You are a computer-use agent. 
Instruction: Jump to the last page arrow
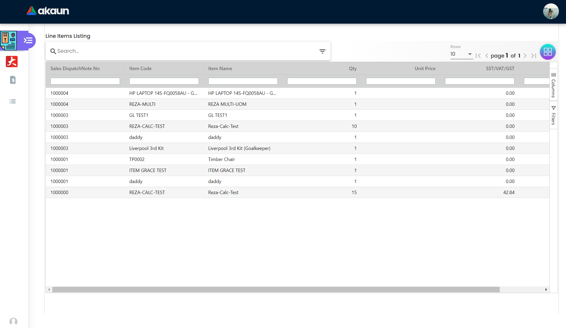pos(534,56)
